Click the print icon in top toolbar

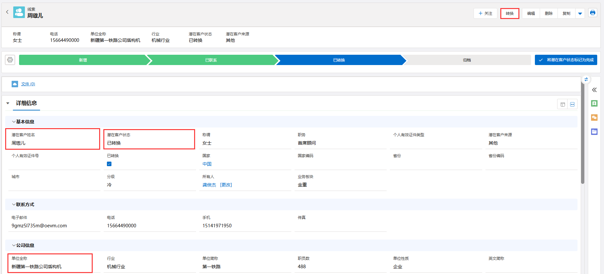point(592,13)
